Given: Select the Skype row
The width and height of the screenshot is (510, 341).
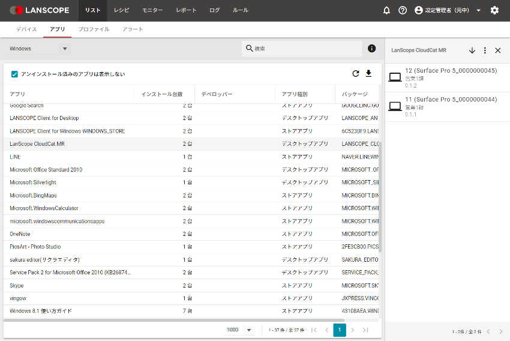Looking at the screenshot, I should [191, 285].
